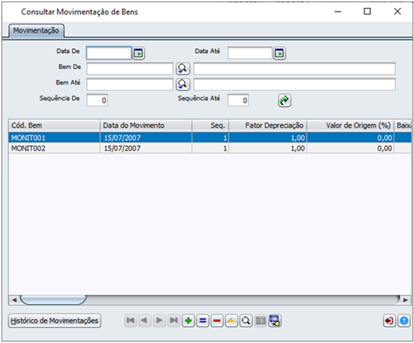Go to last record
This screenshot has width=414, height=343.
[x=174, y=320]
